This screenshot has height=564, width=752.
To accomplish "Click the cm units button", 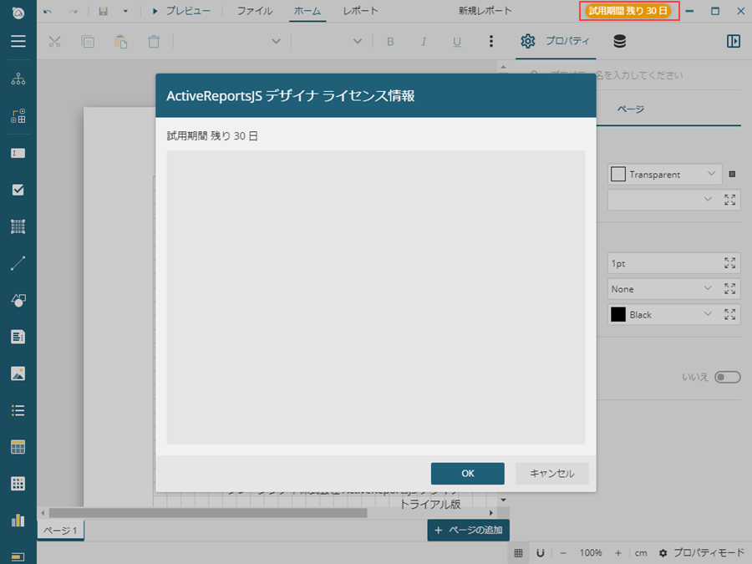I will pyautogui.click(x=641, y=553).
